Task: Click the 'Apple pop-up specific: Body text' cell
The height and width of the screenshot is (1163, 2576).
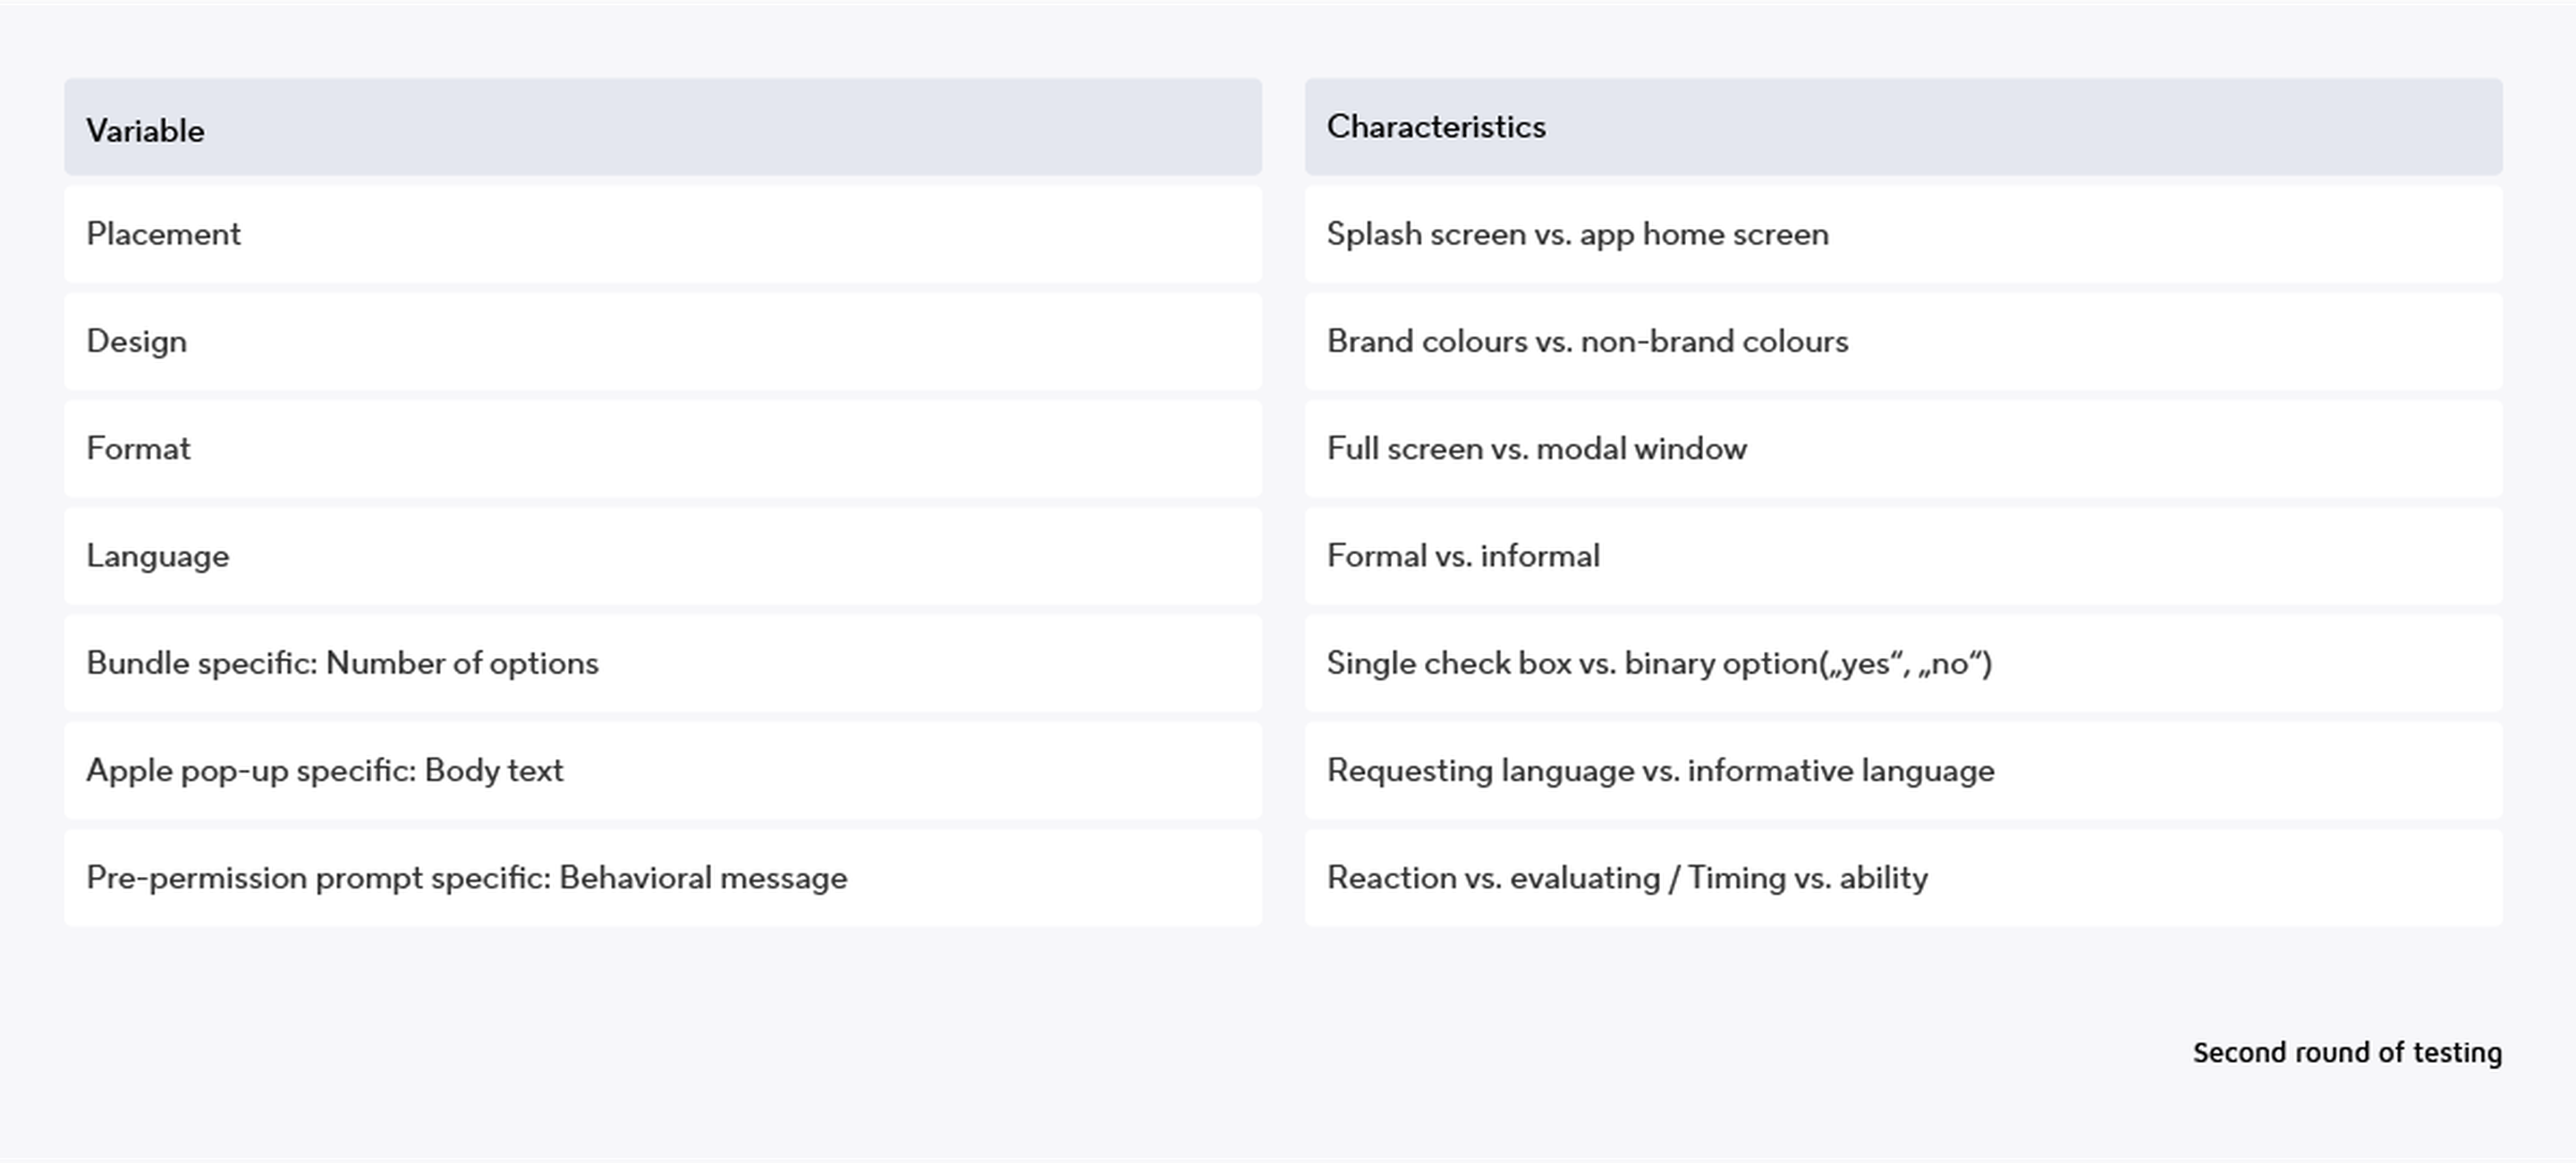Action: point(663,771)
